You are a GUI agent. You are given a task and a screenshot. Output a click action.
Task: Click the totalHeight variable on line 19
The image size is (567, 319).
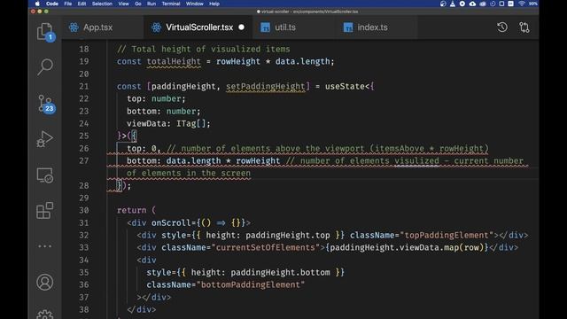[x=174, y=61]
